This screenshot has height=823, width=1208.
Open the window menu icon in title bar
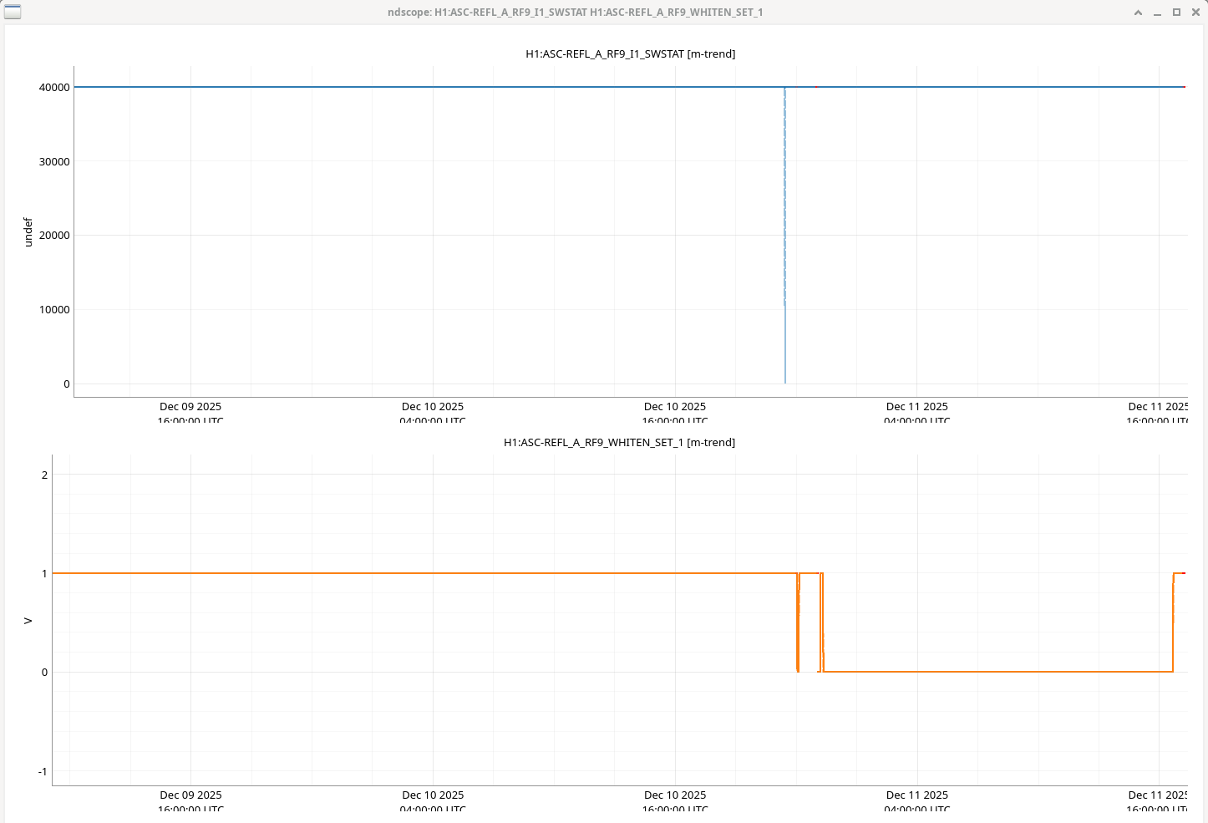(13, 12)
